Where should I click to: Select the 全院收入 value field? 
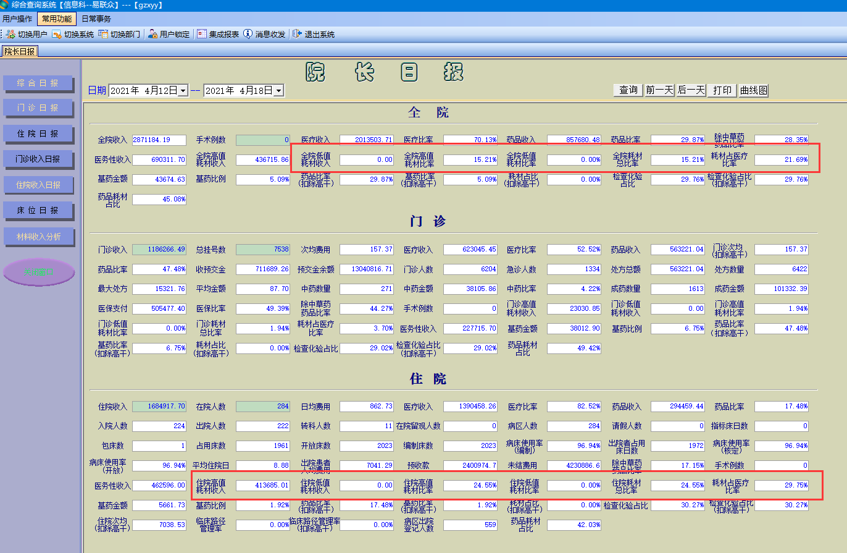(x=159, y=140)
